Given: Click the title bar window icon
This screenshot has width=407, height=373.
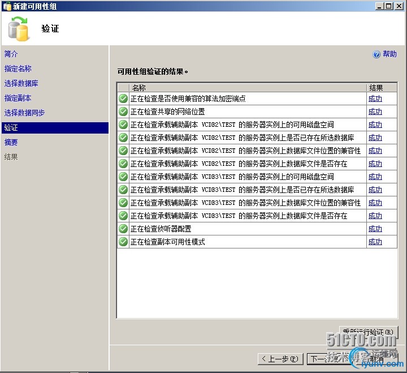Looking at the screenshot, I should coord(7,6).
